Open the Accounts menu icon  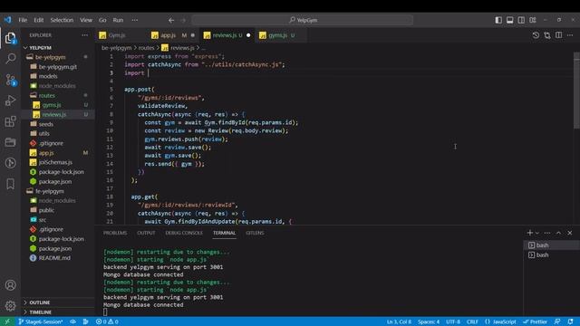[10, 285]
